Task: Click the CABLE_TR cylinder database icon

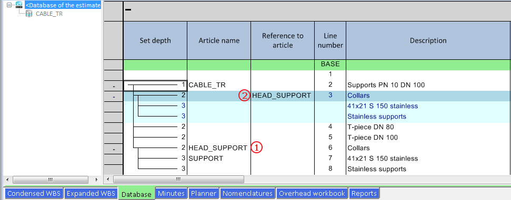Action: 29,14
